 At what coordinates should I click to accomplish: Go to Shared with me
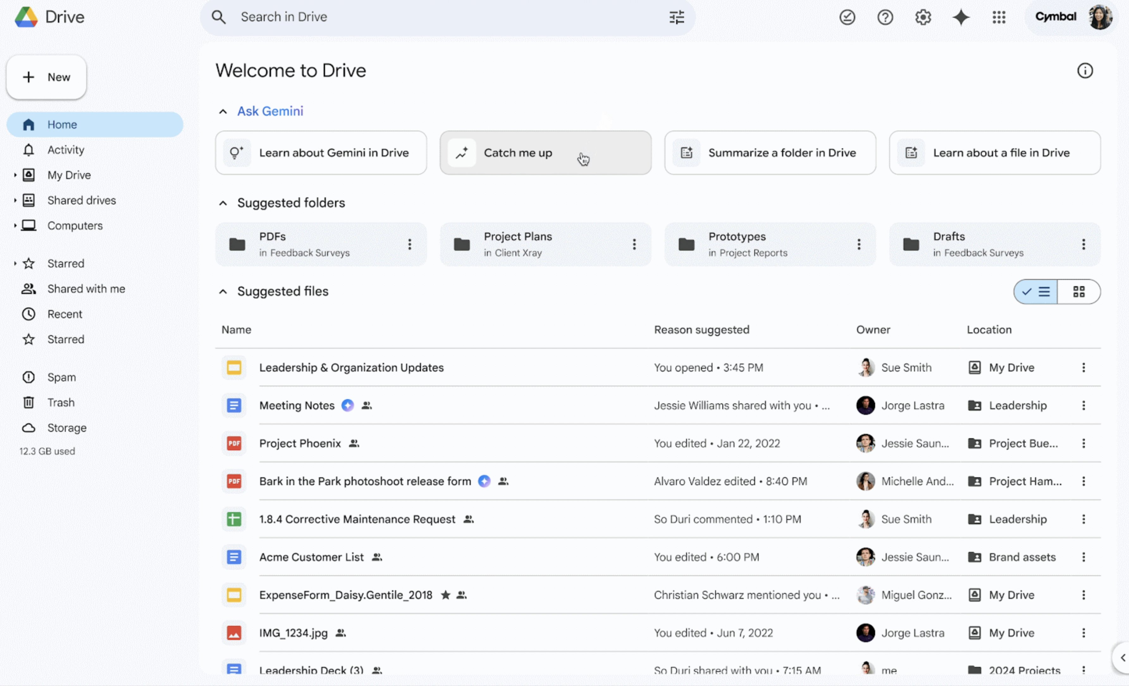[x=86, y=289]
